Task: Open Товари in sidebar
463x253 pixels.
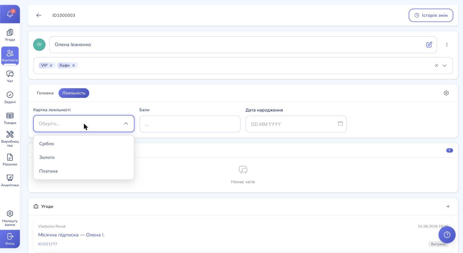Action: click(10, 118)
